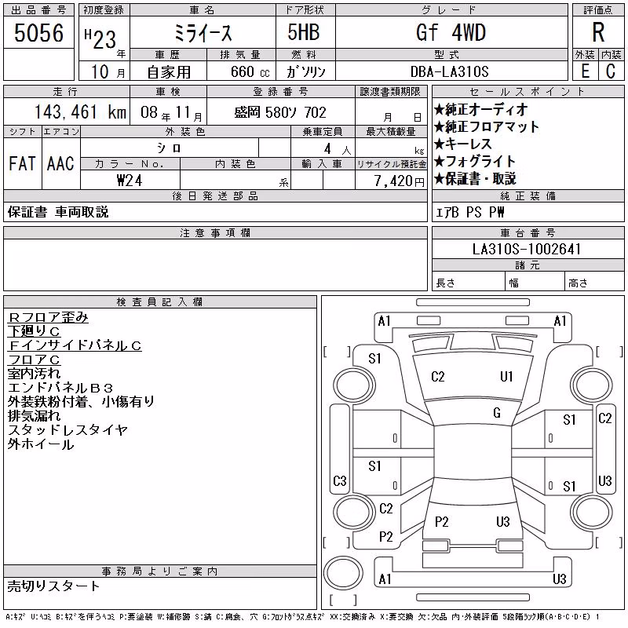Viewport: 628px width, 628px height.
Task: Select the sales point ★キーレス
Action: tap(462, 144)
